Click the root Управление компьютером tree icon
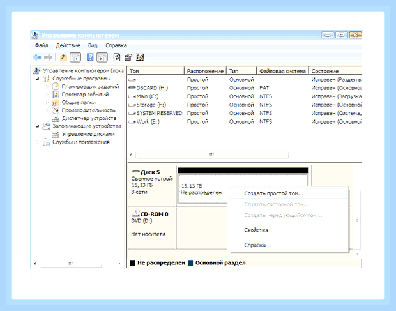The image size is (396, 311). 36,71
